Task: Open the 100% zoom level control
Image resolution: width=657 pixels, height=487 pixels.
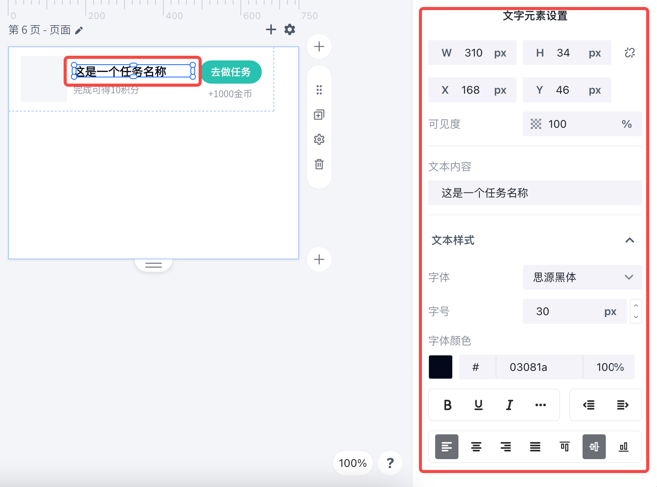Action: (353, 463)
